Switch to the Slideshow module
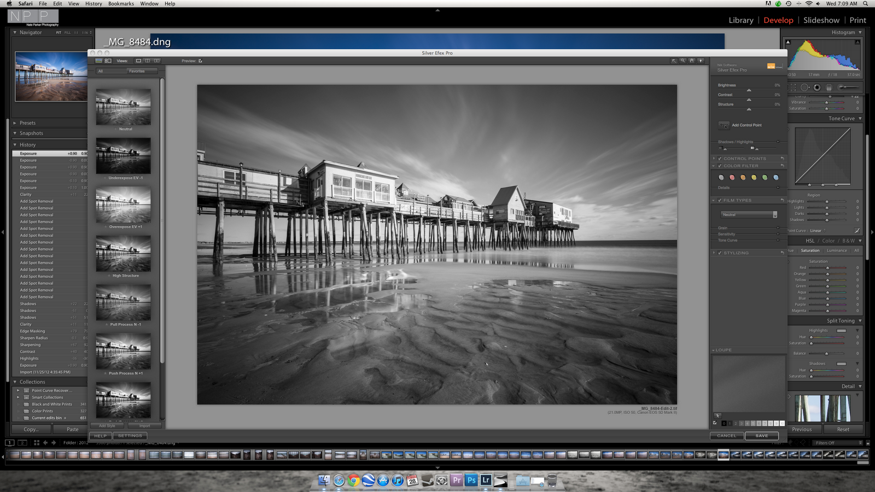 click(x=821, y=20)
